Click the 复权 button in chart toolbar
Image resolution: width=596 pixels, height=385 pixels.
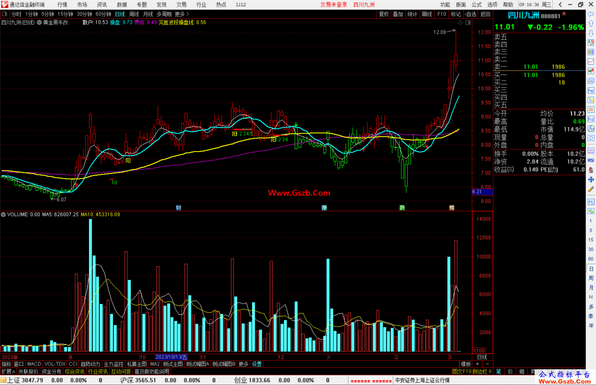tap(384, 14)
